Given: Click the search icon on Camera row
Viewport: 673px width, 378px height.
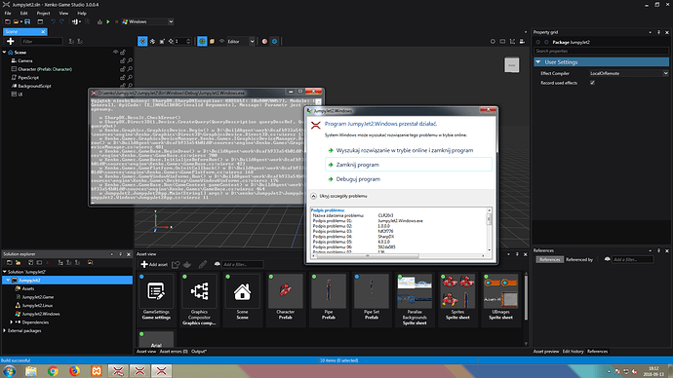Looking at the screenshot, I should coord(130,60).
